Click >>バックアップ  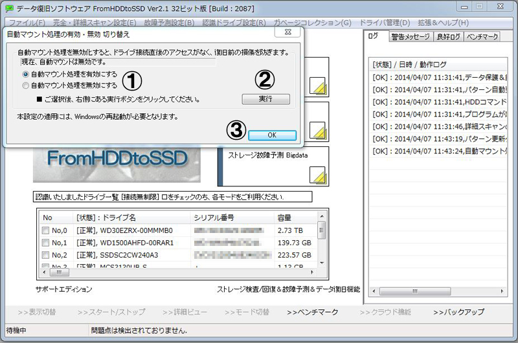[459, 313]
